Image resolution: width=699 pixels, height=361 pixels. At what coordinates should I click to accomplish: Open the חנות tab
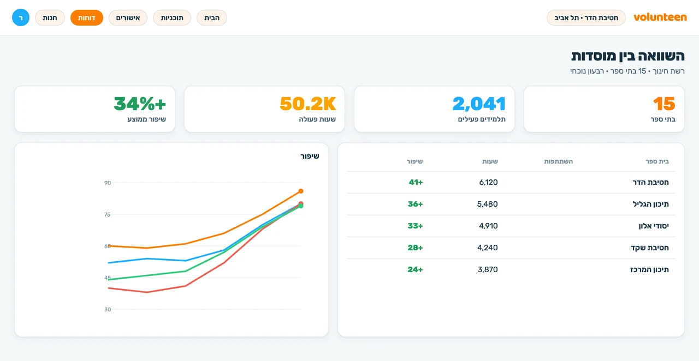point(50,17)
